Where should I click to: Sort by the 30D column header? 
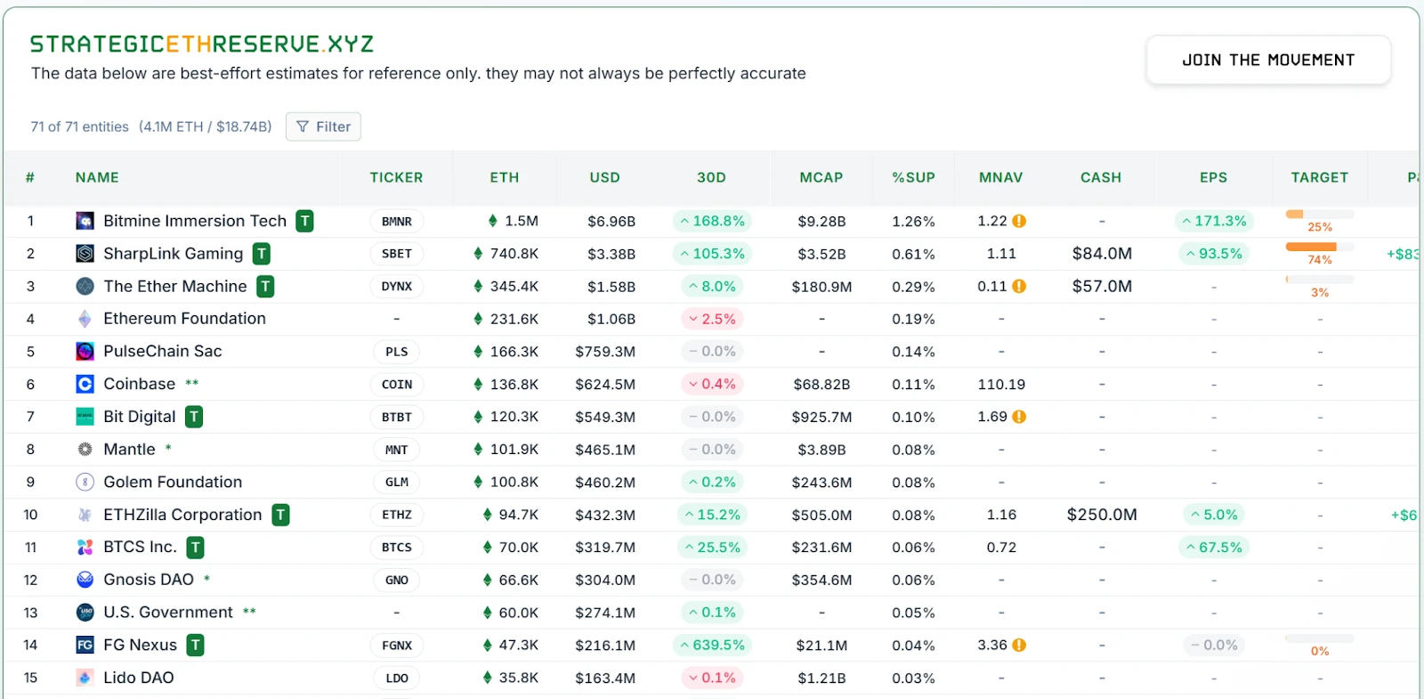tap(711, 177)
